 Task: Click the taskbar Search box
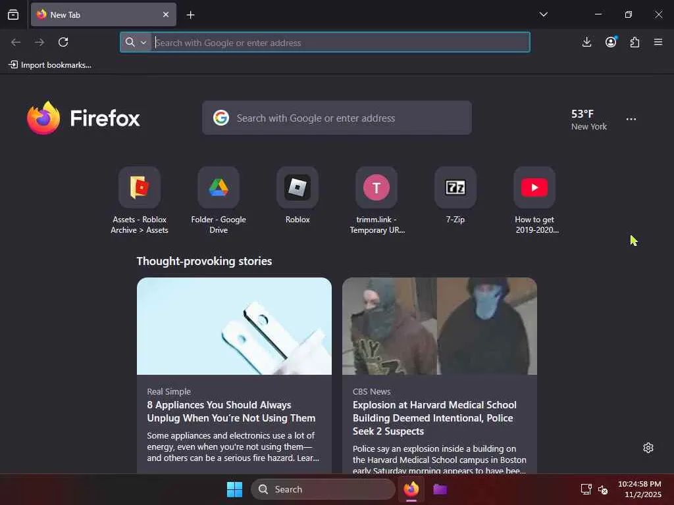point(323,489)
